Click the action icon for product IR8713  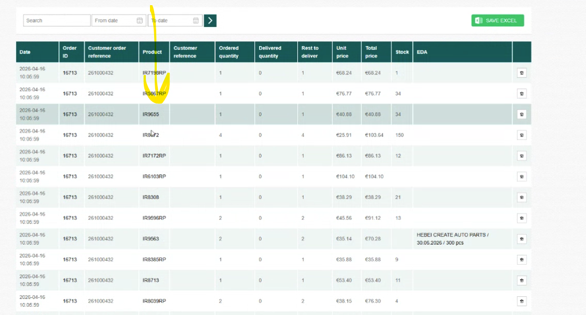[x=521, y=280]
